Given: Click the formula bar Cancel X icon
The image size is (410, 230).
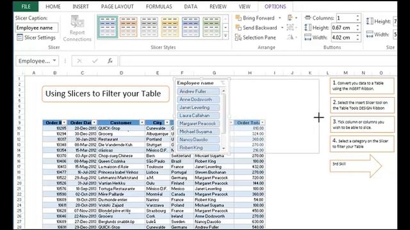Looking at the screenshot, I should tap(79, 61).
